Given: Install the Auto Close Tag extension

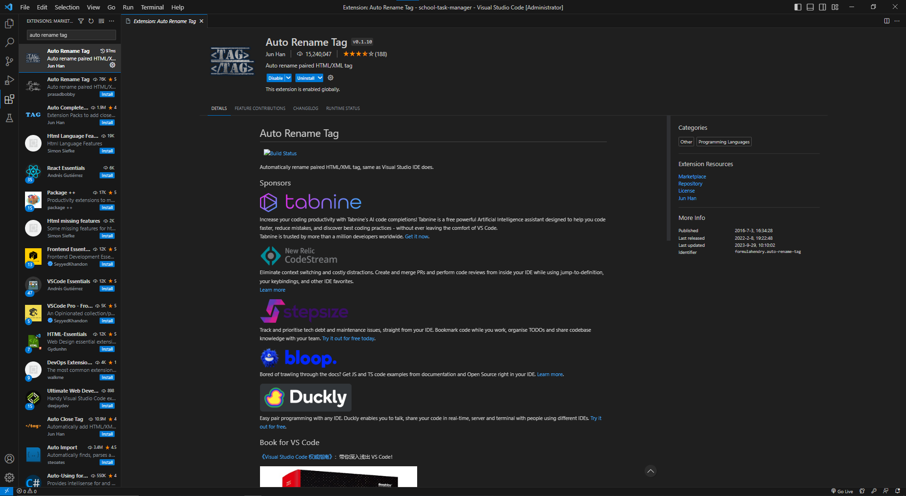Looking at the screenshot, I should (x=107, y=434).
